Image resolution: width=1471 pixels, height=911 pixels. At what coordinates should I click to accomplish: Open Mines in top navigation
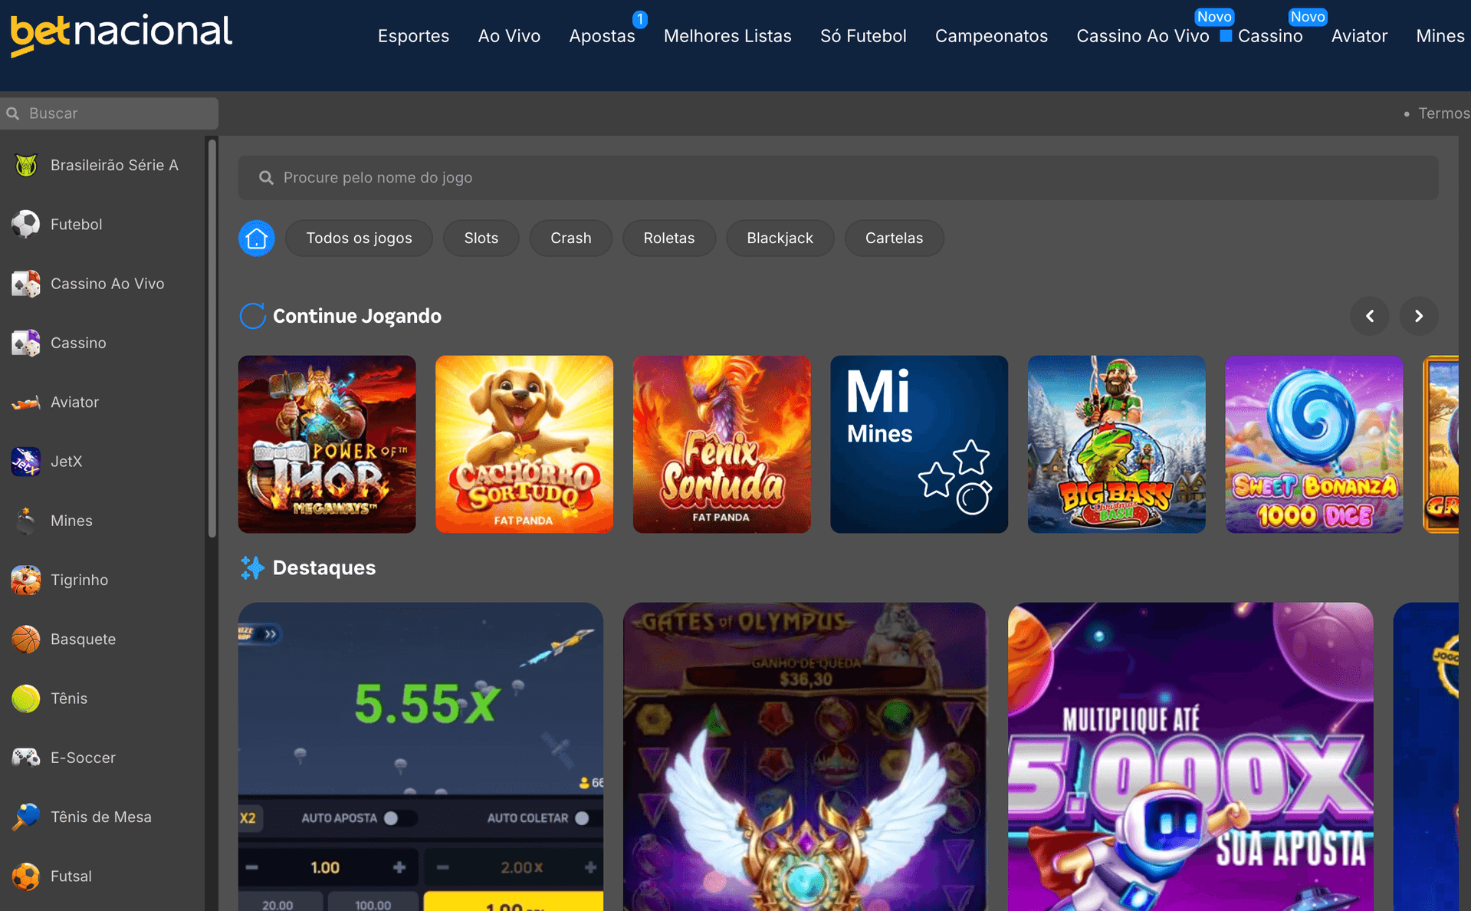(x=1440, y=36)
